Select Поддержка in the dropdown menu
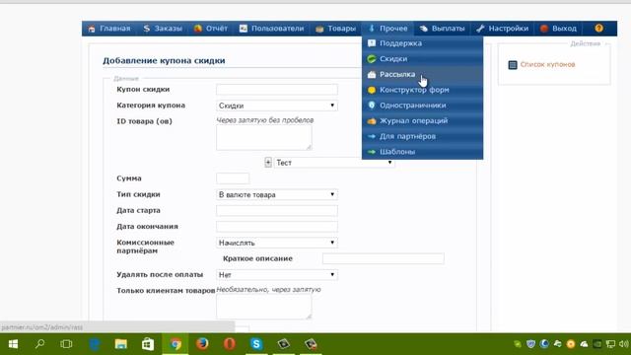The height and width of the screenshot is (355, 631). click(x=423, y=43)
